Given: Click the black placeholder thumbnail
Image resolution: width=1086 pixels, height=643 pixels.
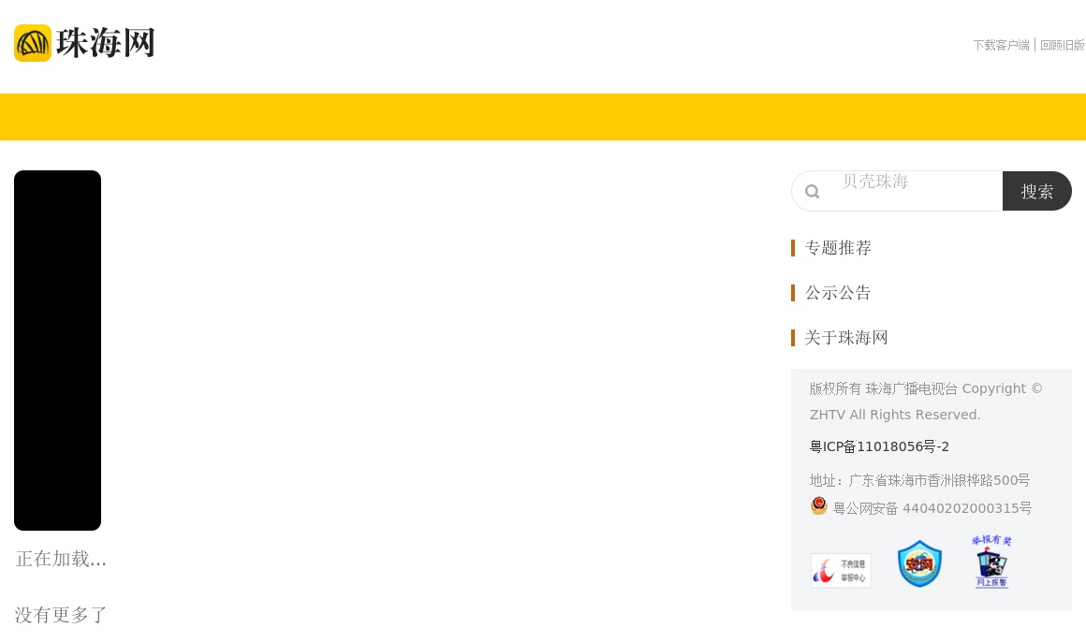Looking at the screenshot, I should pyautogui.click(x=57, y=350).
